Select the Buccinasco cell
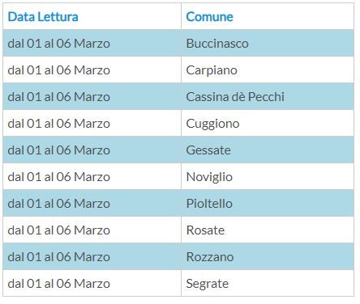Image resolution: width=360 pixels, height=304 pixels. (268, 43)
